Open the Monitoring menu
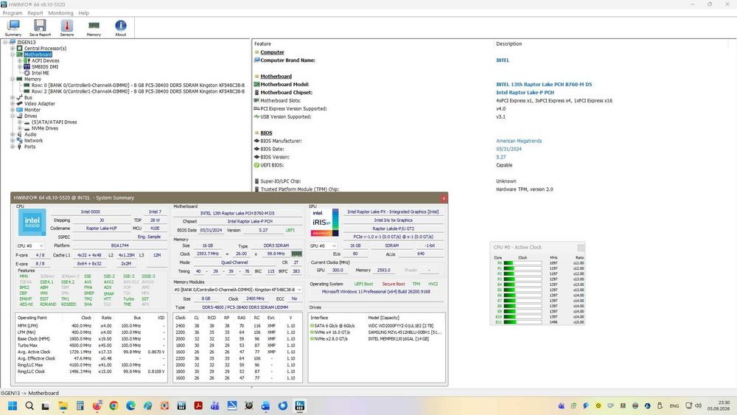Viewport: 737px width, 415px height. click(60, 13)
